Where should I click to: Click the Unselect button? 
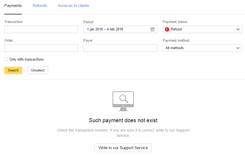38,70
